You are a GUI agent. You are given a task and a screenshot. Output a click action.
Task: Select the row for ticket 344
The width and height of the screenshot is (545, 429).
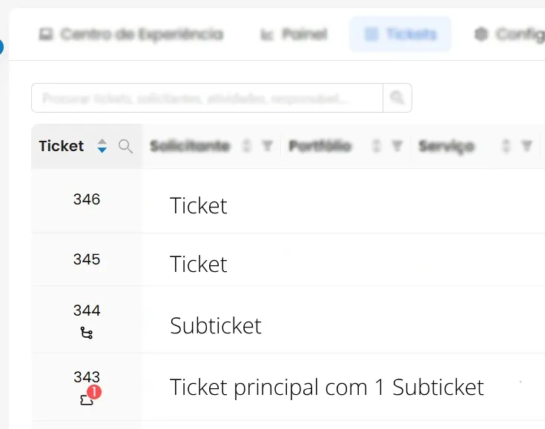click(288, 319)
